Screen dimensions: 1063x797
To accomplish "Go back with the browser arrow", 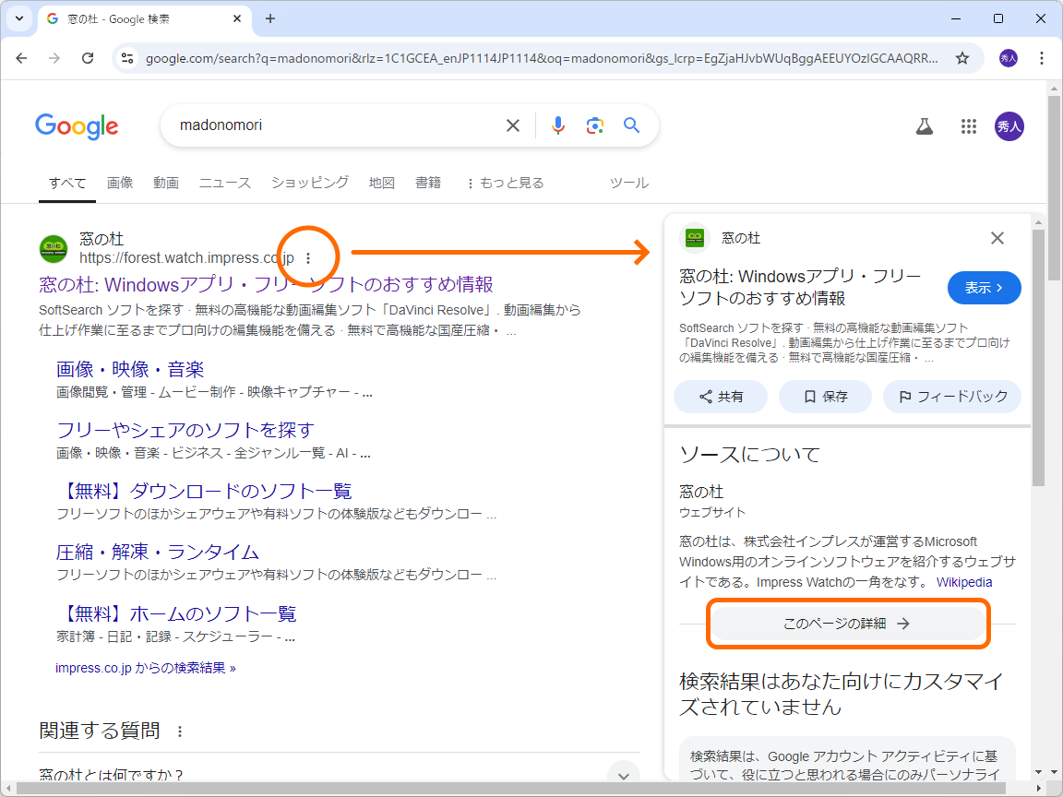I will tap(21, 57).
